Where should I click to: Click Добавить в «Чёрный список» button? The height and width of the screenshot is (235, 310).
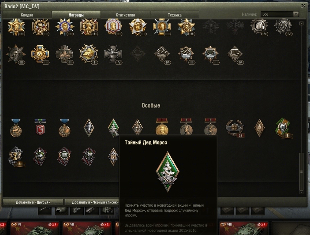coord(93,202)
